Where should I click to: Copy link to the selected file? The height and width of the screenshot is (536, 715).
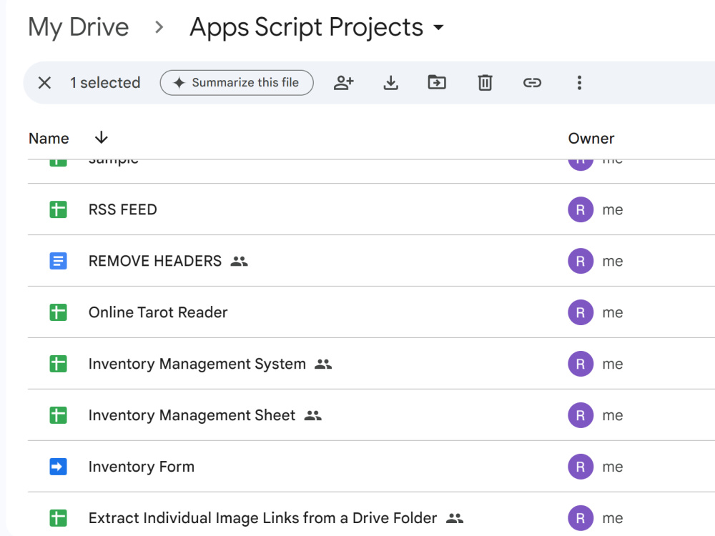(x=532, y=82)
